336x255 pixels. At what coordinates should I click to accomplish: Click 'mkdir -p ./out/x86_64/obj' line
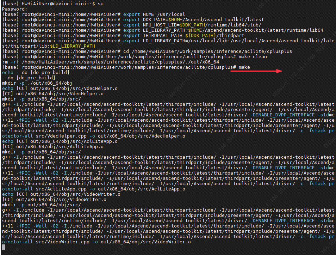(x=37, y=83)
